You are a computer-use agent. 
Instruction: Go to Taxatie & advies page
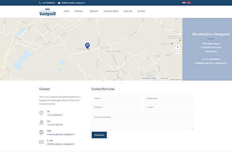point(111,11)
